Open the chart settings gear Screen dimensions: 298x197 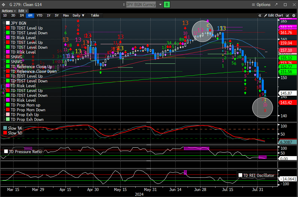(293, 15)
